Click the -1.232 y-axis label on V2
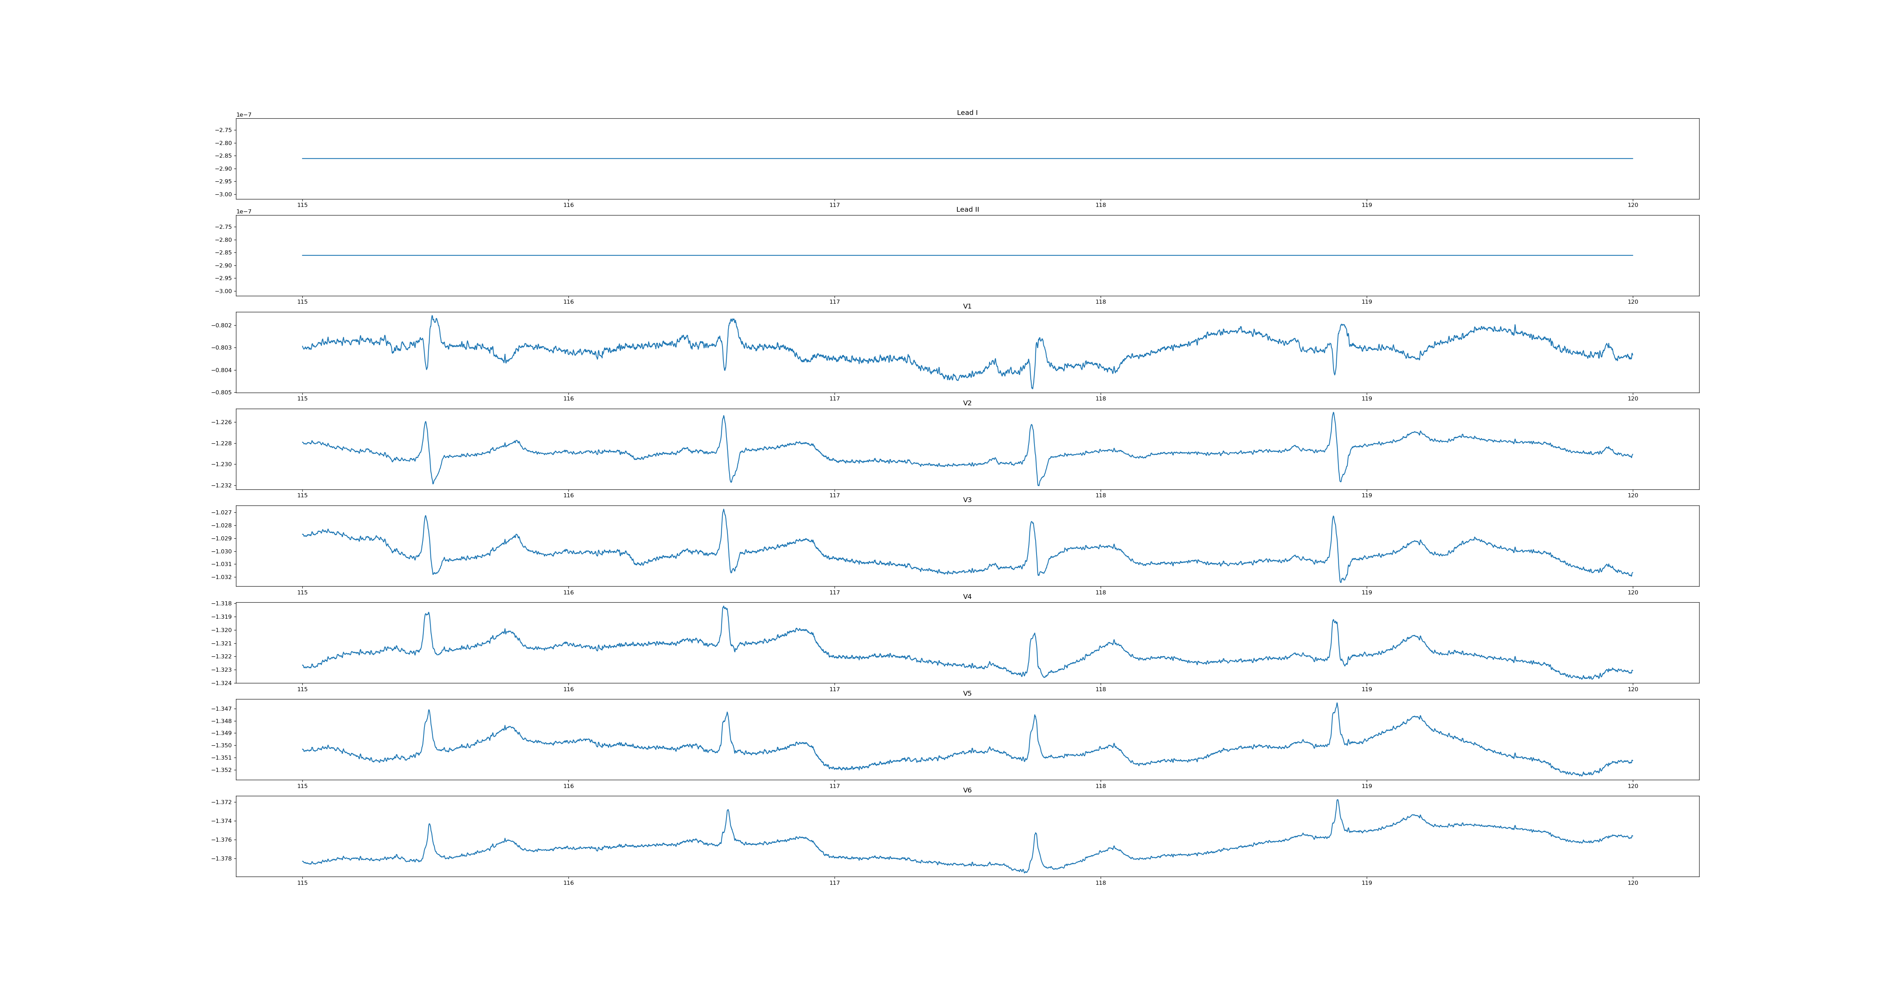 (222, 485)
